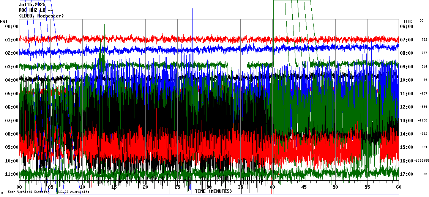
Task: Click the 07:00 UTC row label
Action: coord(407,40)
